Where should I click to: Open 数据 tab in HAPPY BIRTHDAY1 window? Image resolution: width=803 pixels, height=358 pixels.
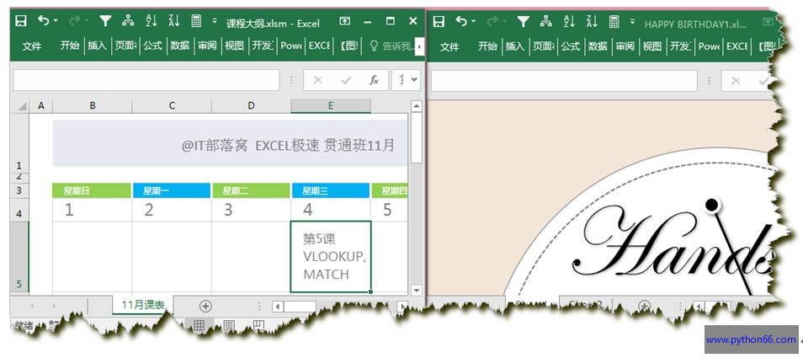598,45
